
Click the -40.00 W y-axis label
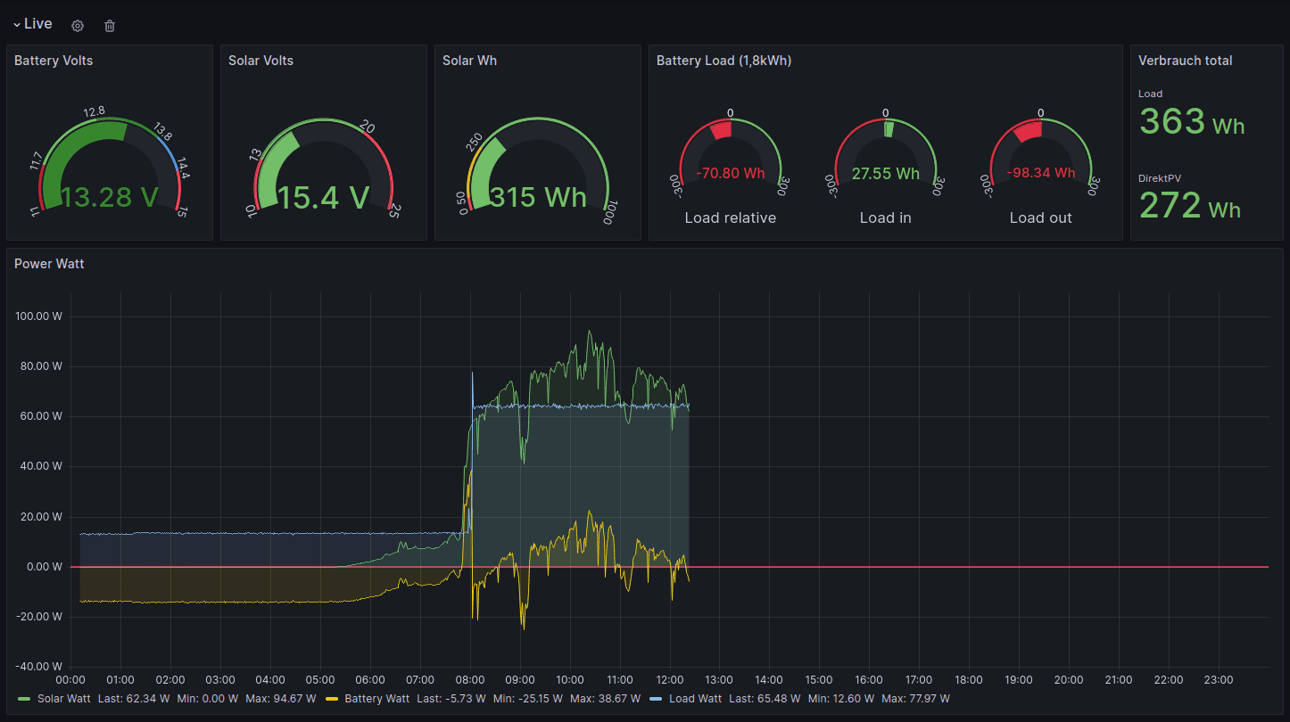pyautogui.click(x=40, y=667)
